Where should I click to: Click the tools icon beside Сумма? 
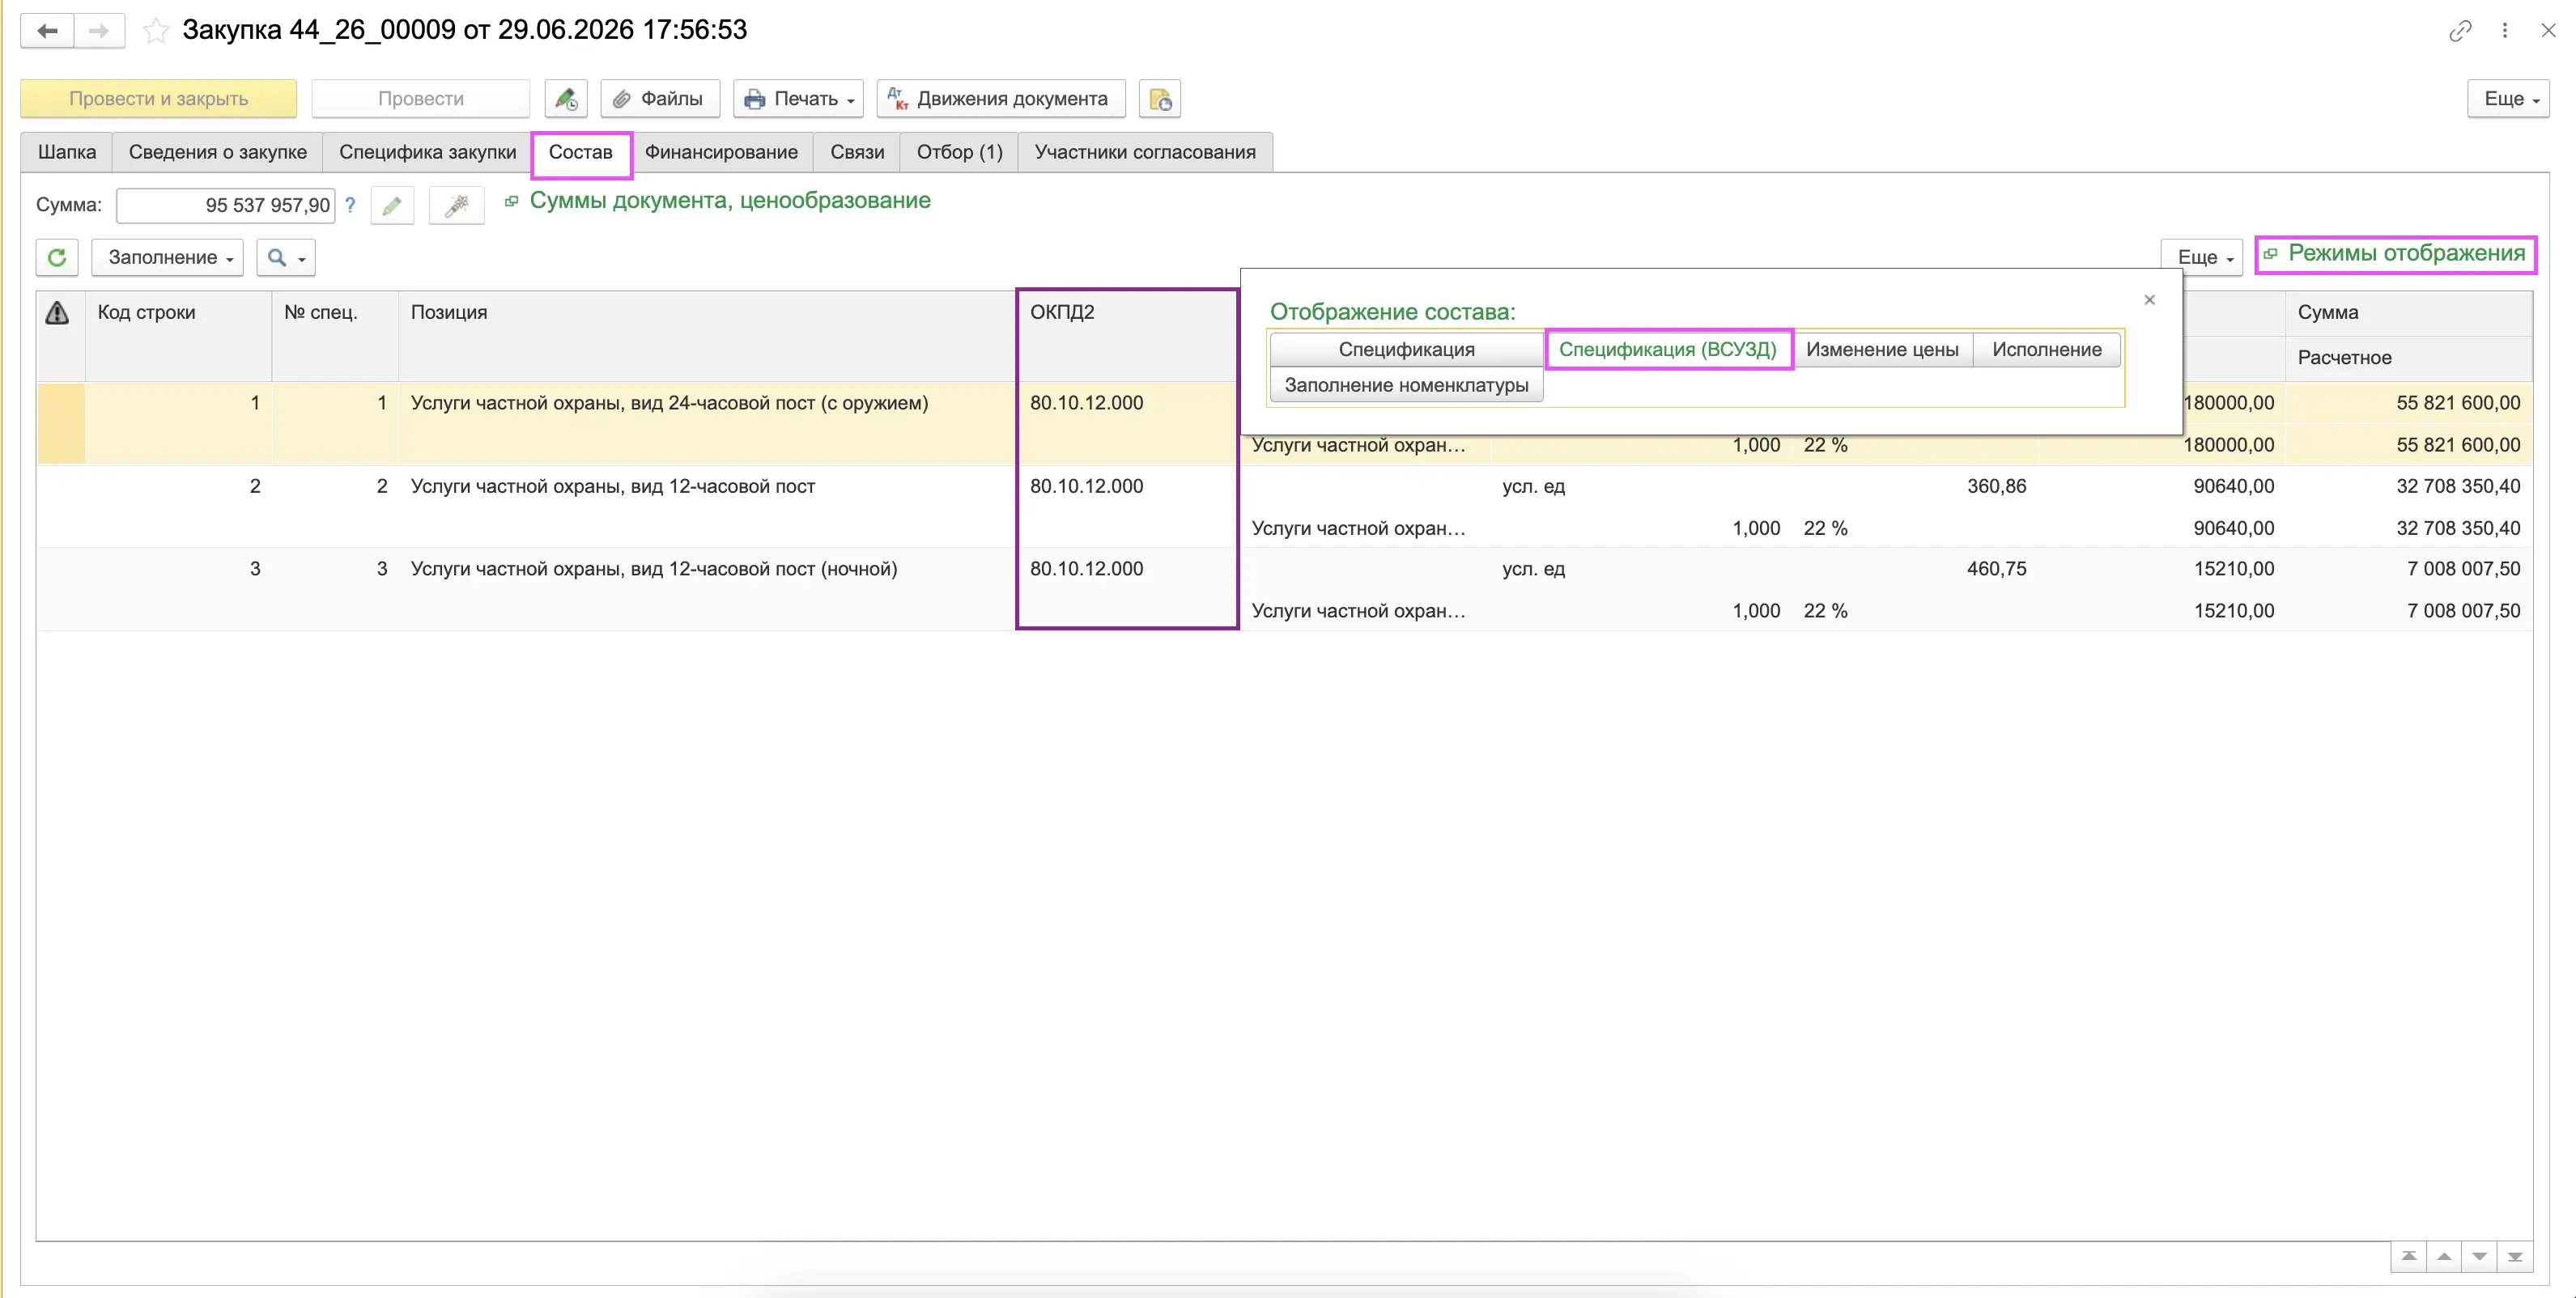[x=457, y=206]
